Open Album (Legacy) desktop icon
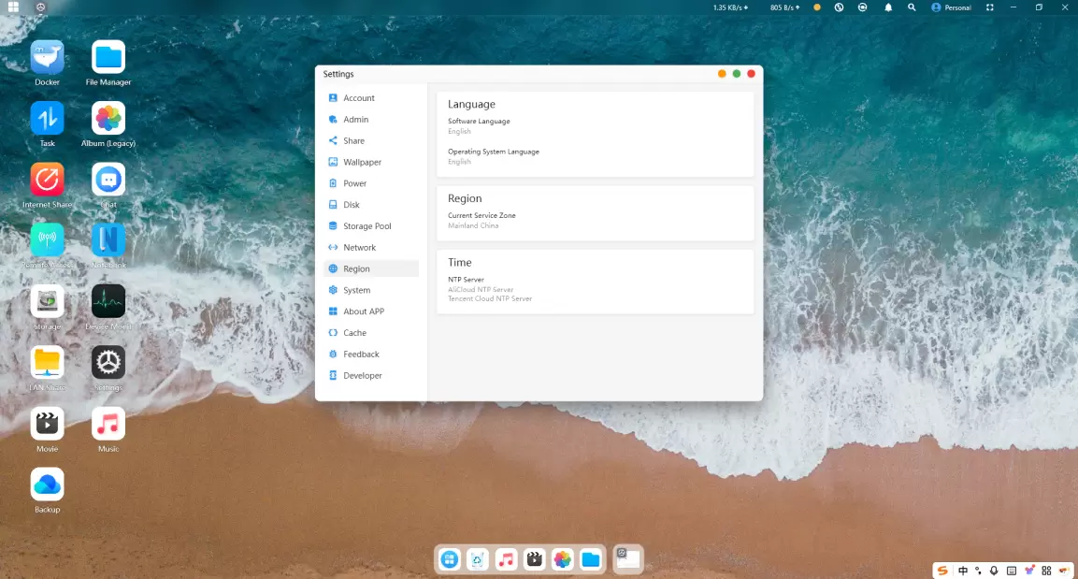The width and height of the screenshot is (1078, 579). (108, 119)
